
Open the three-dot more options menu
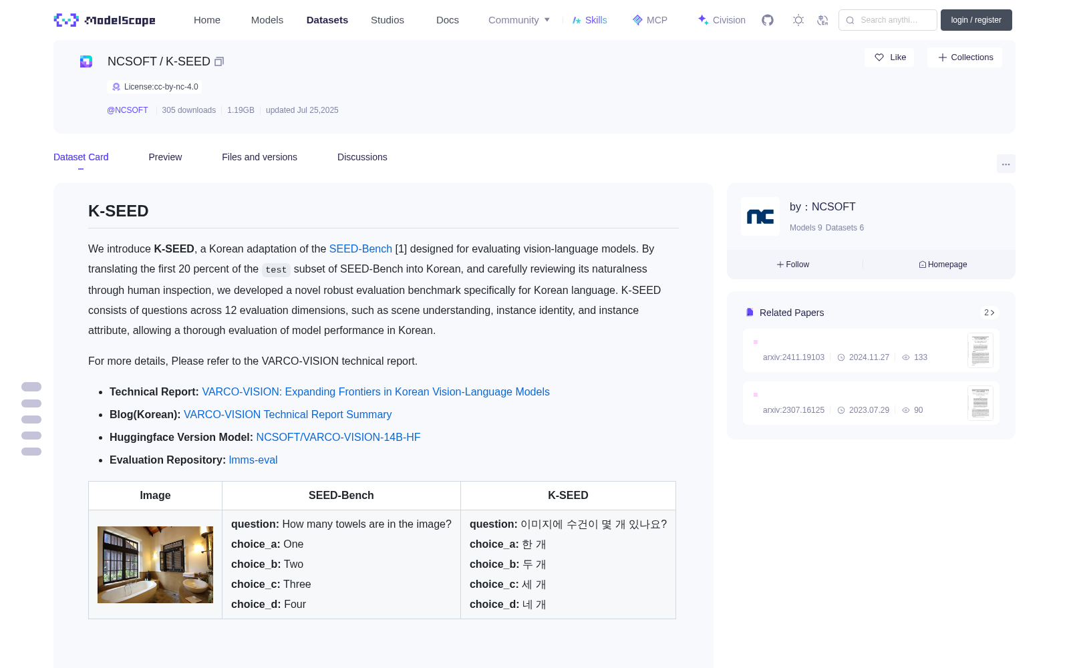pyautogui.click(x=1006, y=164)
